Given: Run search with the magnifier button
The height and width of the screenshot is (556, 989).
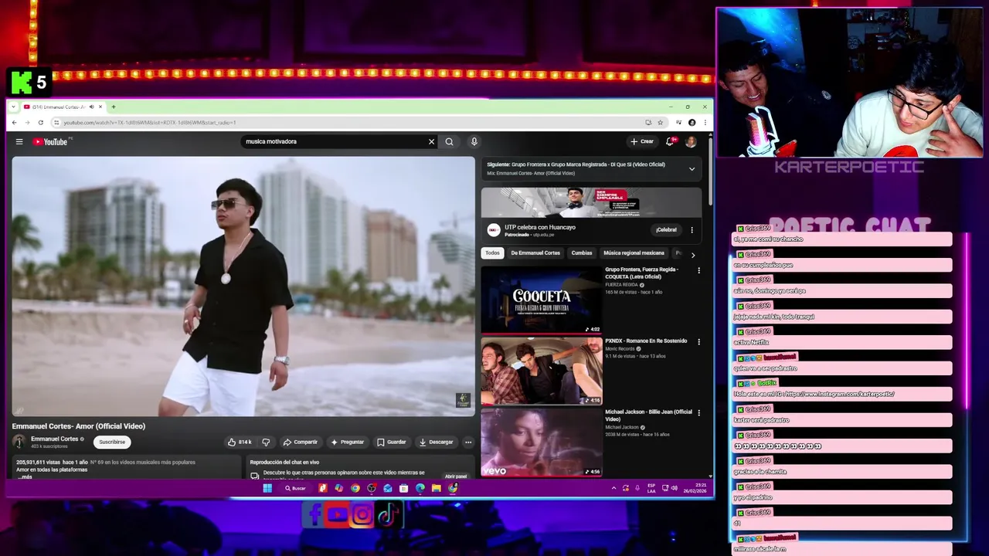Looking at the screenshot, I should click(x=449, y=141).
